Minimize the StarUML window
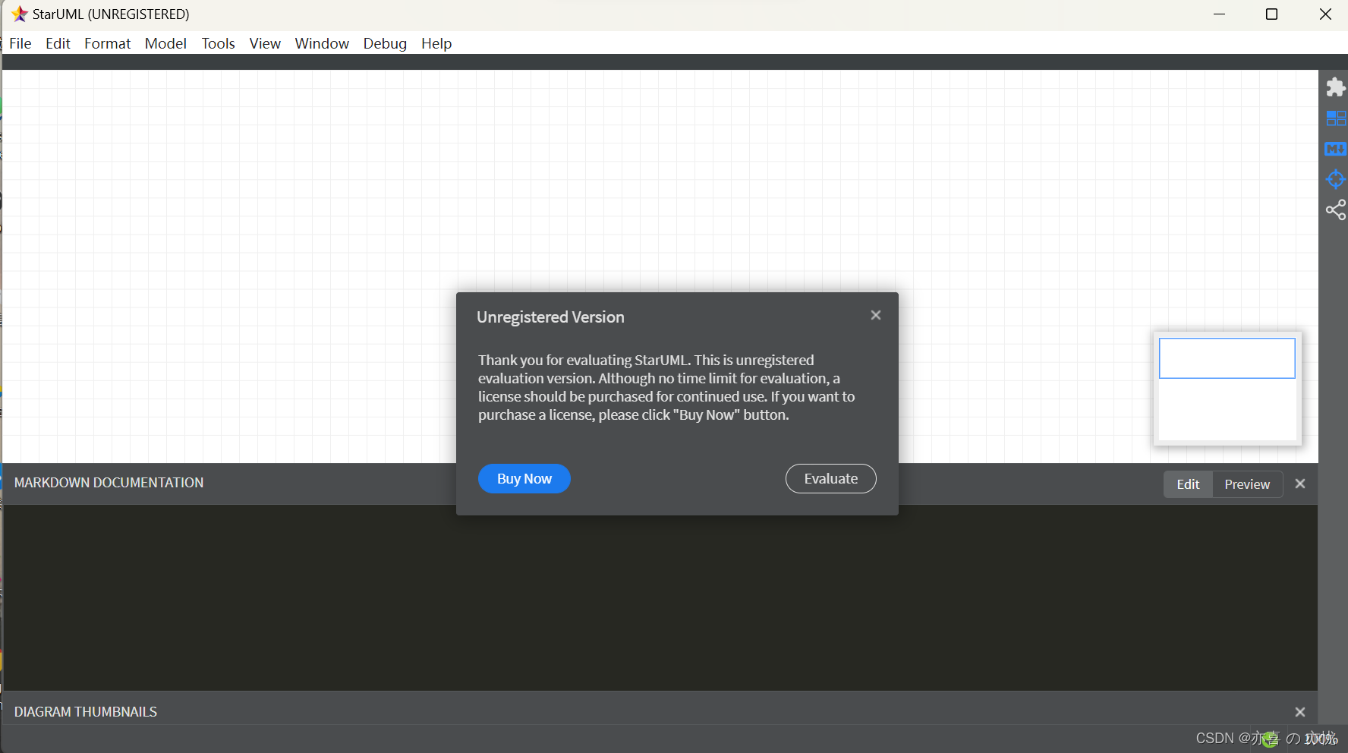The image size is (1348, 753). pyautogui.click(x=1220, y=14)
